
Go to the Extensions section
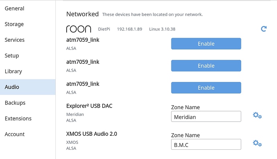[18, 118]
